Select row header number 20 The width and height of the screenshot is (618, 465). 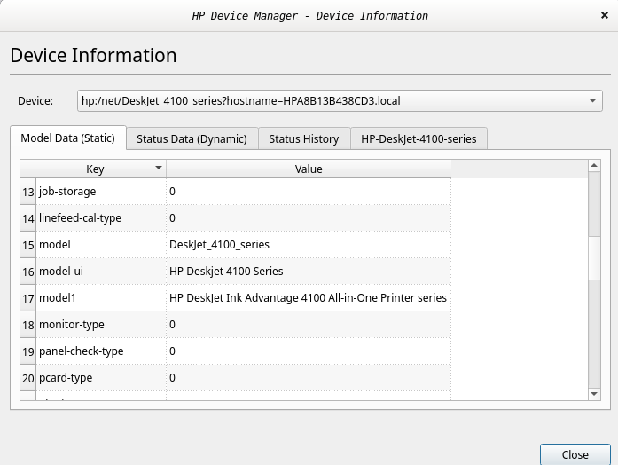[x=28, y=377]
